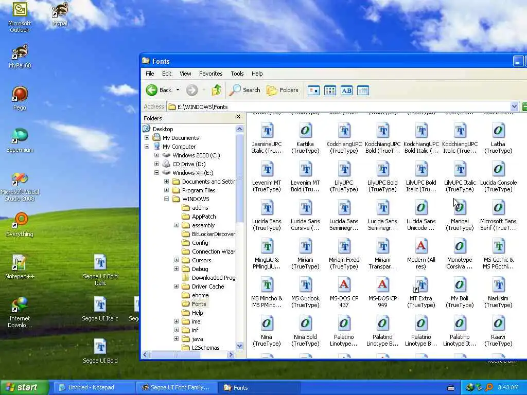The width and height of the screenshot is (527, 395).
Task: Open the Edit menu
Action: (x=167, y=74)
